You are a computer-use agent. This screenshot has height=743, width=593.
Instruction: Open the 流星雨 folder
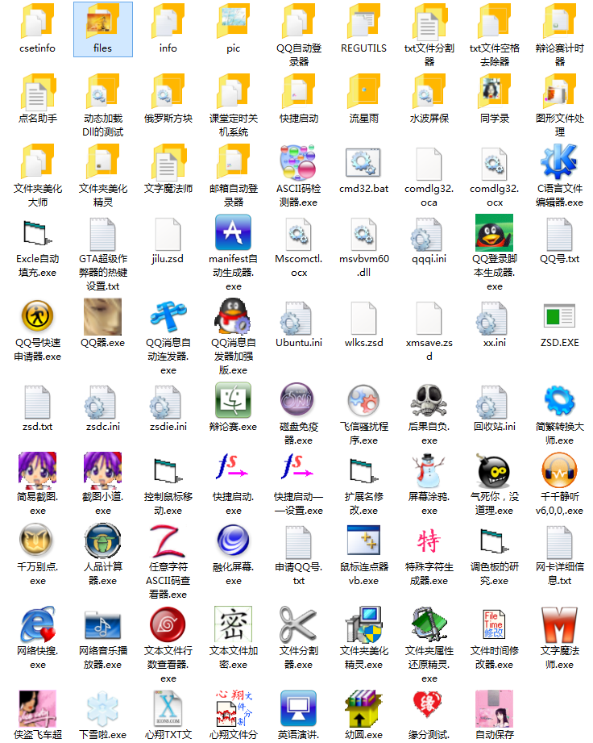pos(364,92)
